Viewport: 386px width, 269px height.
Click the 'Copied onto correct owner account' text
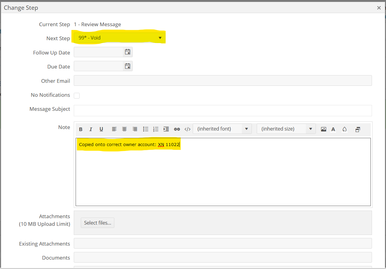tap(117, 145)
